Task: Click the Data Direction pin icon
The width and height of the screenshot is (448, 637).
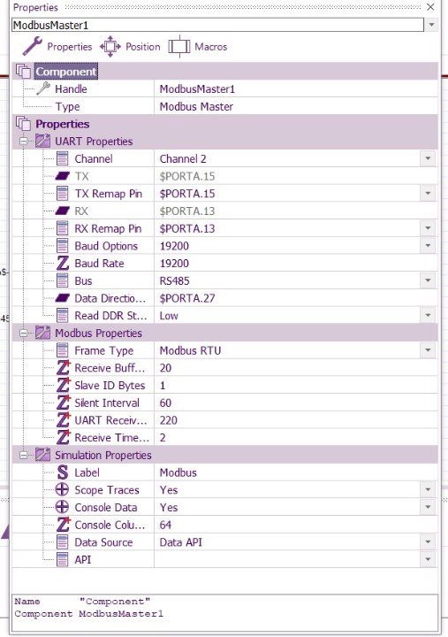Action: (62, 298)
